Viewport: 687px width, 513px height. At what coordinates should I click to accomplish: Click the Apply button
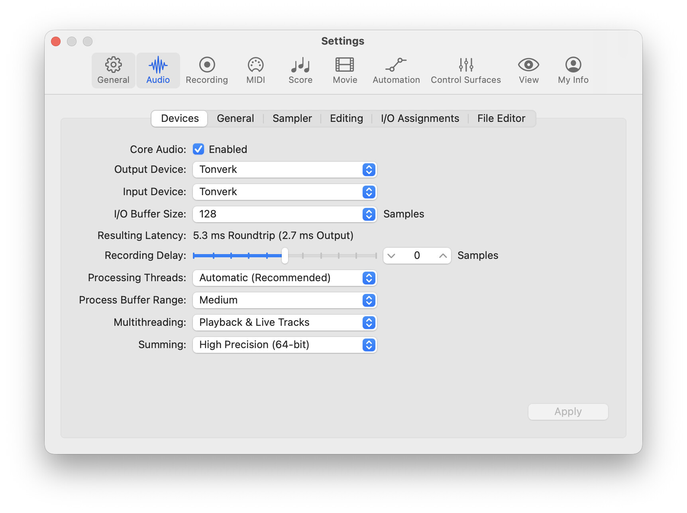(568, 412)
